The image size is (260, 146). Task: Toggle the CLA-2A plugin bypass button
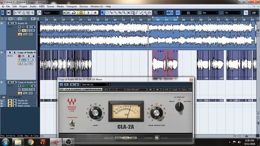click(61, 85)
